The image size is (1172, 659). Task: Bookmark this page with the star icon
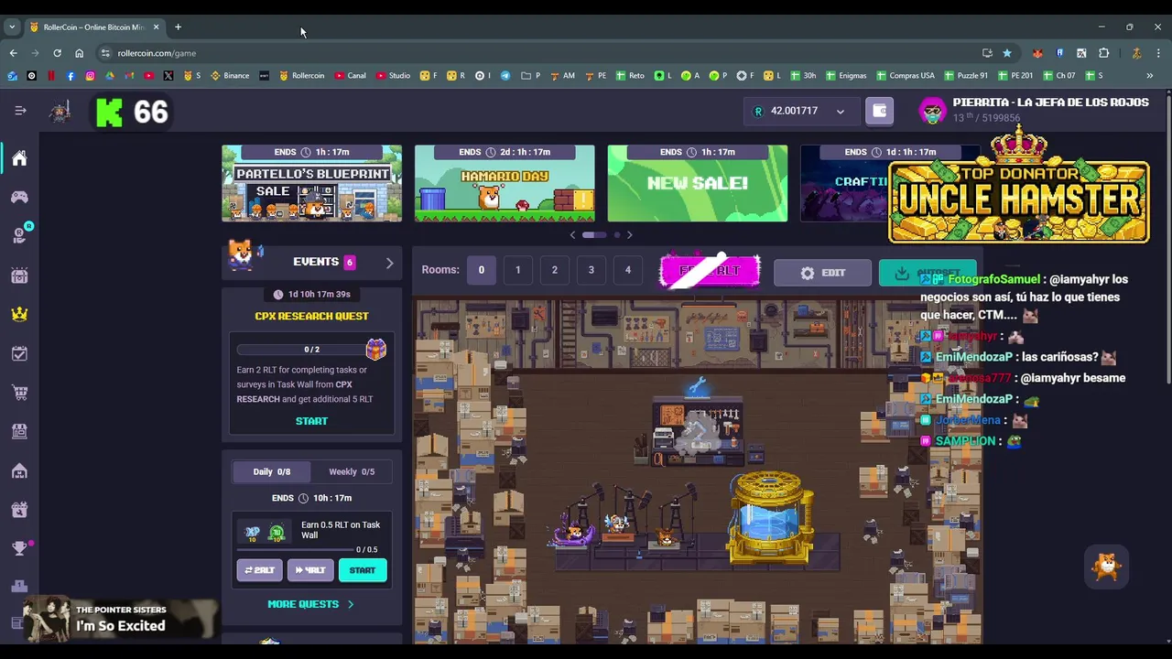[1007, 53]
